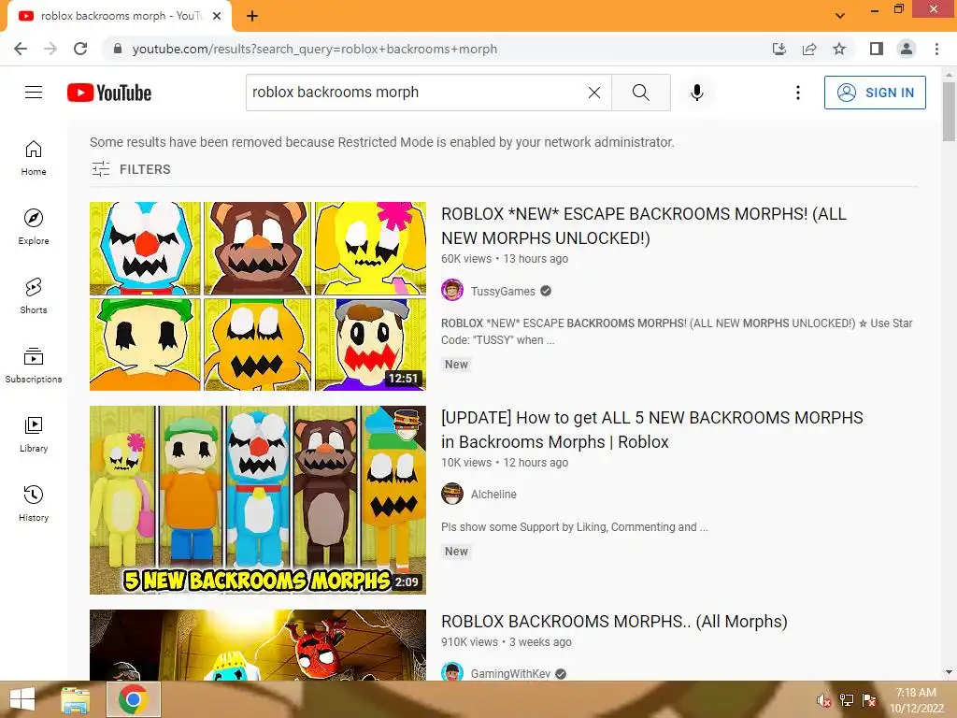
Task: Open the ESCAPE BACKROOMS MORPHS video thumbnail
Action: [258, 296]
